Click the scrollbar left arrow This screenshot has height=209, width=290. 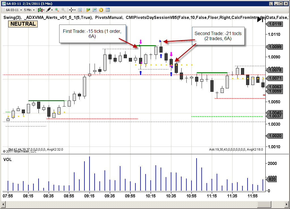pos(3,204)
